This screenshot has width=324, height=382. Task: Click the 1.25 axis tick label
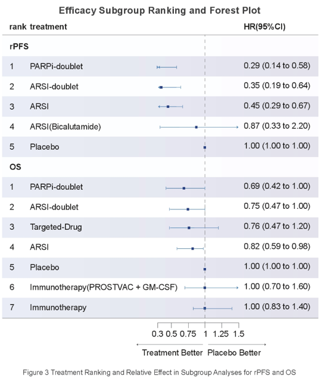[221, 334]
